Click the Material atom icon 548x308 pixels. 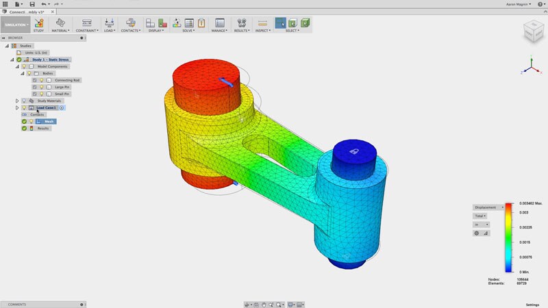(x=60, y=23)
